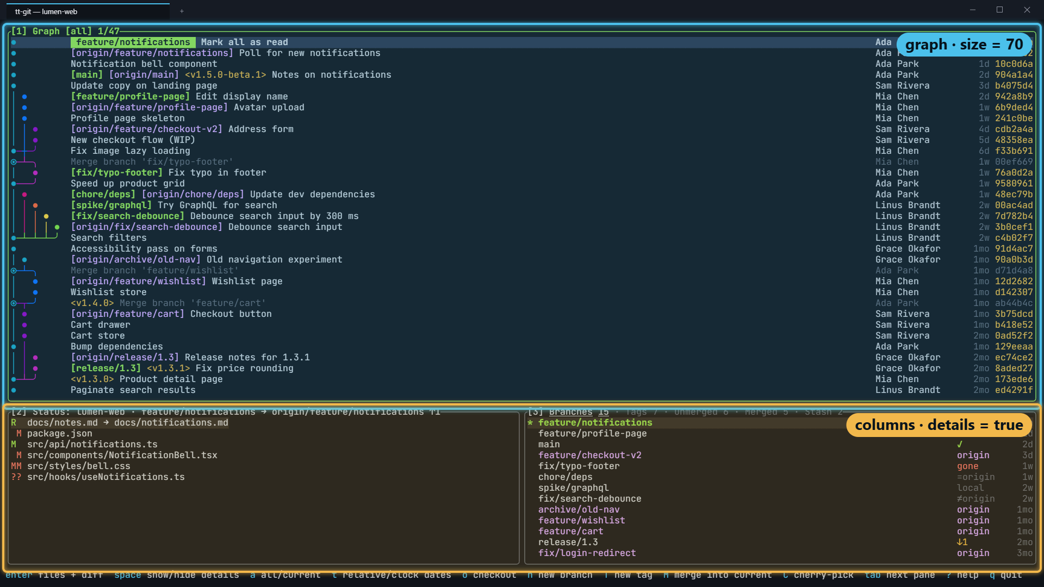Click commit hash 904a1a4
Screen dimensions: 1044x587
(x=1014, y=75)
